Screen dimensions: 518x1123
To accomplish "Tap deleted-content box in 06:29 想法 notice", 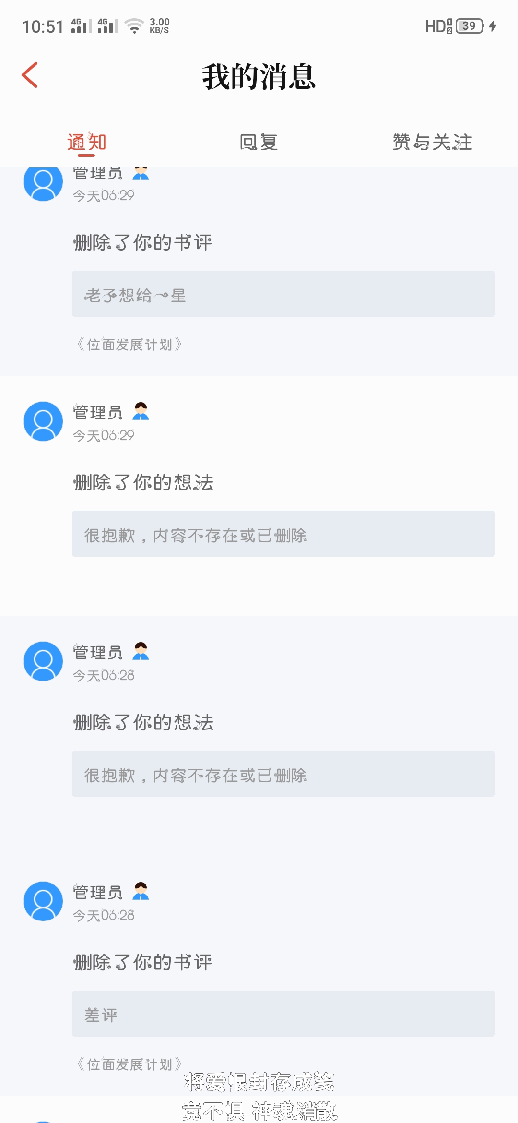I will click(x=283, y=534).
